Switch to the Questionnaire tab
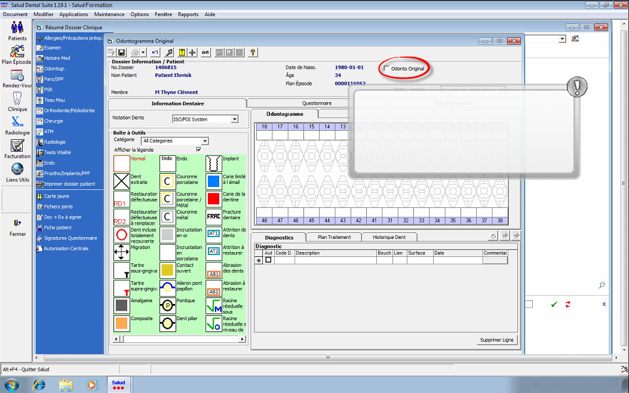This screenshot has height=393, width=629. click(317, 103)
